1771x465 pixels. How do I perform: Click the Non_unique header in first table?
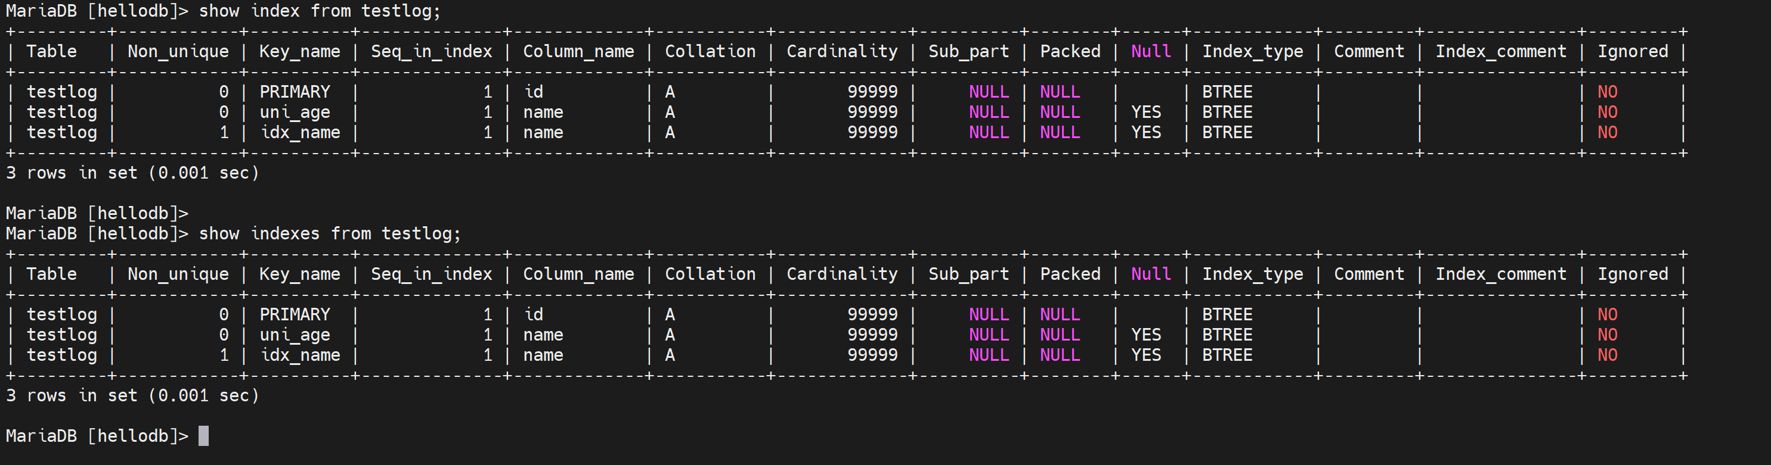[x=177, y=52]
